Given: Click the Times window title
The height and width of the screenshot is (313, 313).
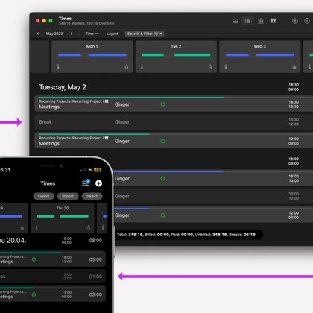Looking at the screenshot, I should tap(65, 19).
